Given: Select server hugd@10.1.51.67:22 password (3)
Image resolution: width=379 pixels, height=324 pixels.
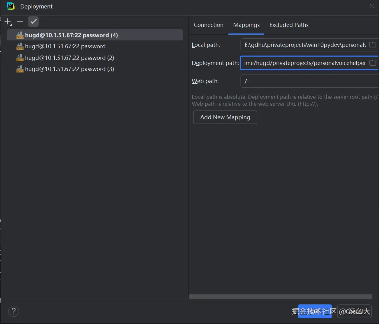Looking at the screenshot, I should coord(69,69).
